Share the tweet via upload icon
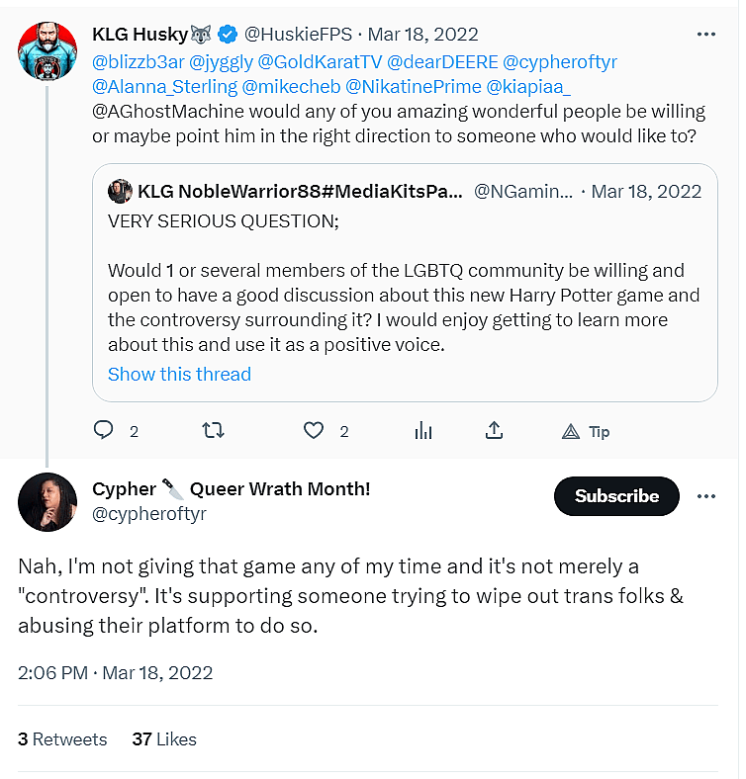The width and height of the screenshot is (746, 779). point(495,431)
